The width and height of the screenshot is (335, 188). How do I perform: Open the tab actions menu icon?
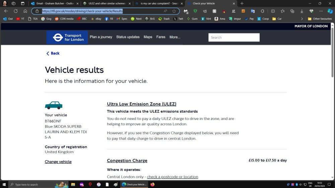23,3
